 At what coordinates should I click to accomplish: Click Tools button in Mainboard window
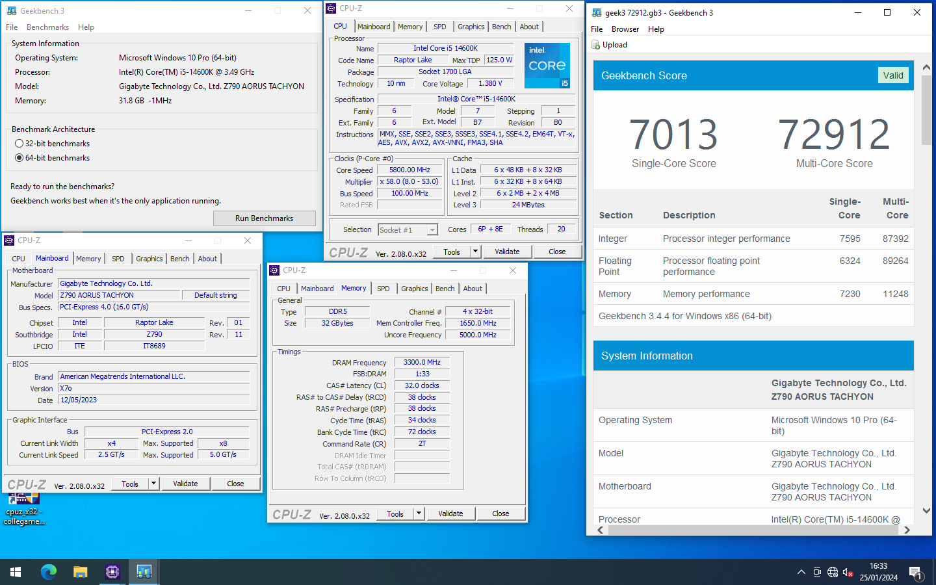pyautogui.click(x=130, y=484)
